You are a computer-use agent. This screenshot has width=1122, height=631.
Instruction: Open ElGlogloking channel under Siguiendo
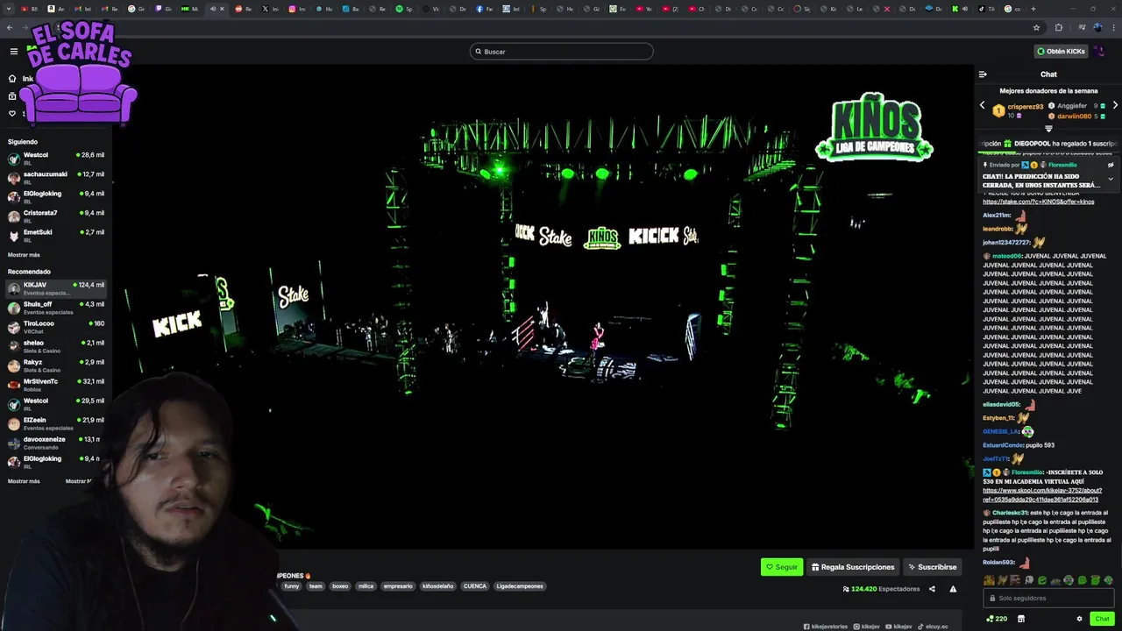coord(56,197)
